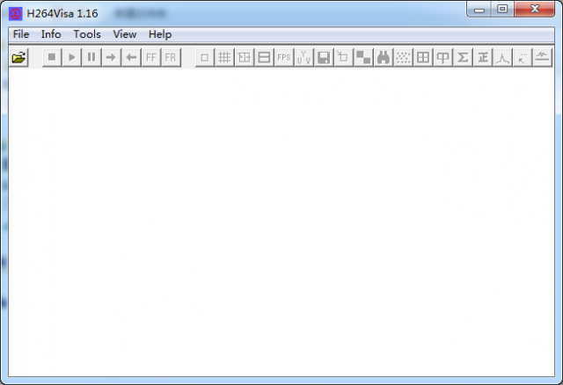Screen dimensions: 563x385
Task: Click the small square toolbar icon
Action: pyautogui.click(x=205, y=57)
